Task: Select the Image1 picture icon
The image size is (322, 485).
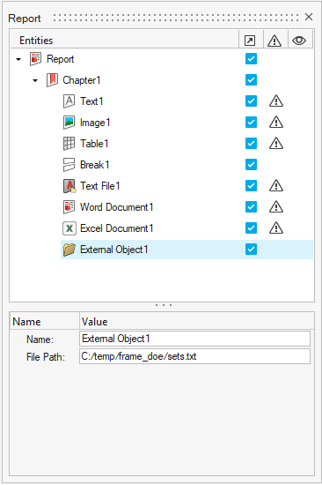Action: click(x=69, y=123)
